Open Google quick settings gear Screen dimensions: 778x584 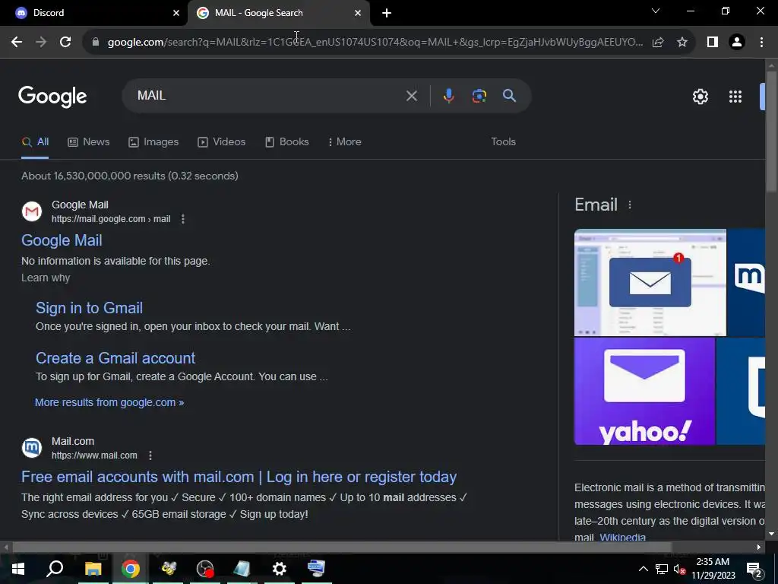(x=700, y=97)
